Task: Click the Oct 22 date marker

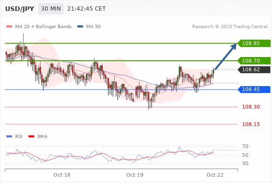Action: tap(215, 175)
